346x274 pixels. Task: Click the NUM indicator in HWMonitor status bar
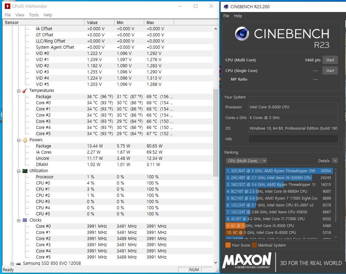pyautogui.click(x=194, y=270)
